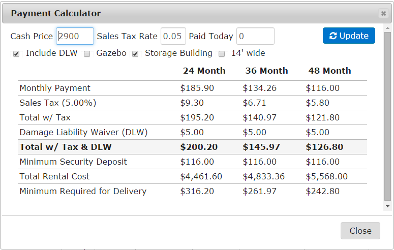Close dialog with the X icon

coord(383,13)
